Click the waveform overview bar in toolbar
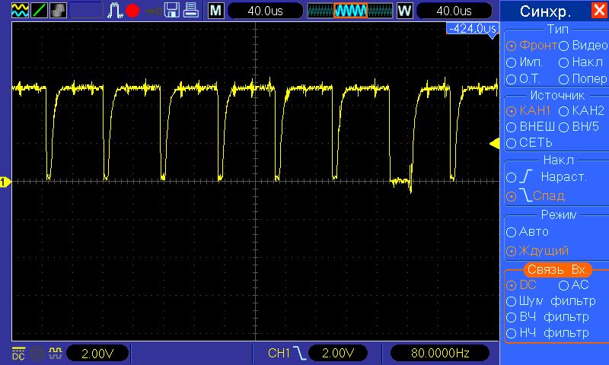Image resolution: width=609 pixels, height=365 pixels. 350,11
